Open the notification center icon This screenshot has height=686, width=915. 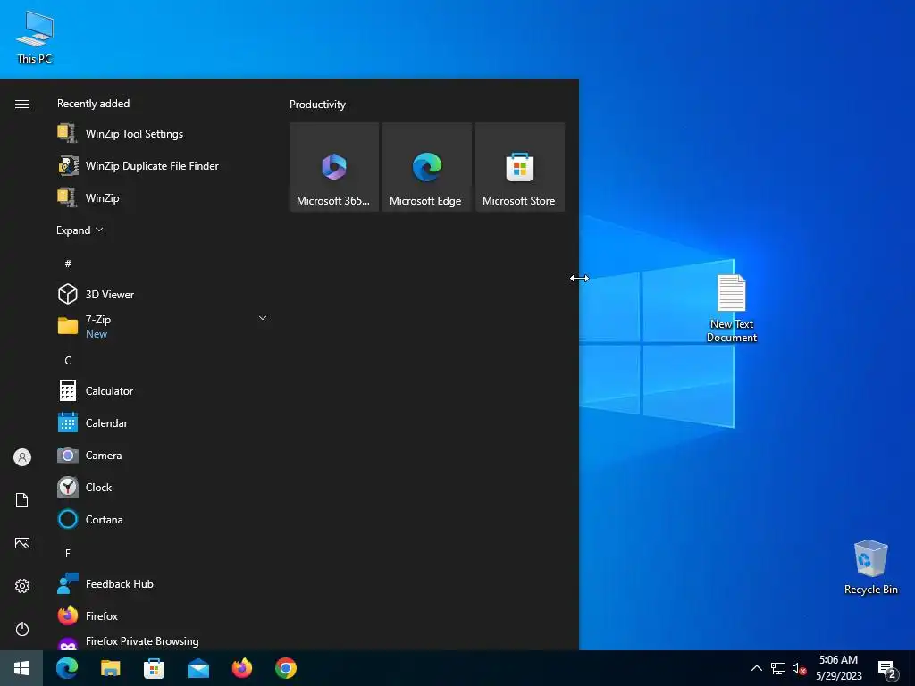pos(887,670)
